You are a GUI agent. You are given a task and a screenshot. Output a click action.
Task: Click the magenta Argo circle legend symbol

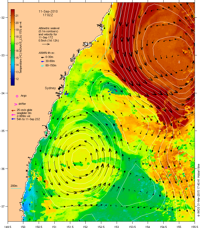[17, 96]
